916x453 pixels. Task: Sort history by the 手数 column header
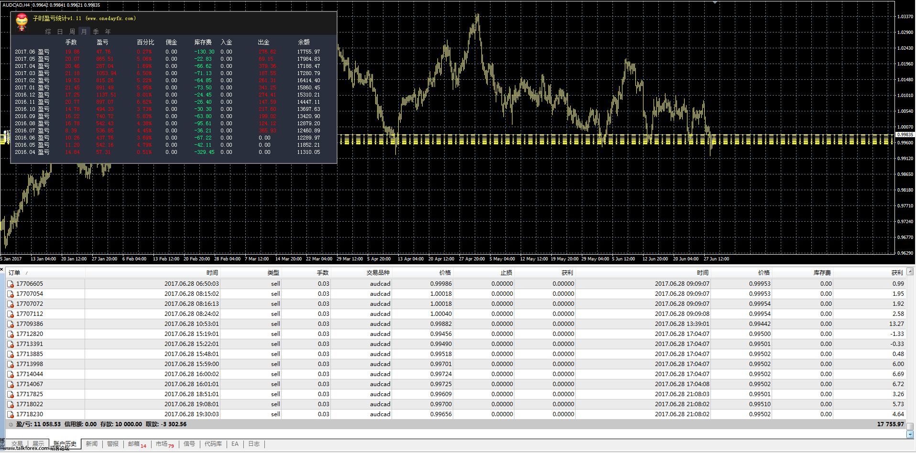(x=306, y=273)
